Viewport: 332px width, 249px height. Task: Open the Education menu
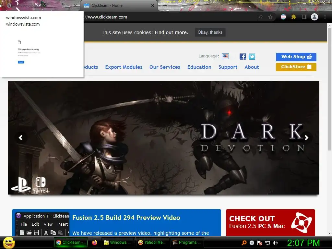coord(199,67)
